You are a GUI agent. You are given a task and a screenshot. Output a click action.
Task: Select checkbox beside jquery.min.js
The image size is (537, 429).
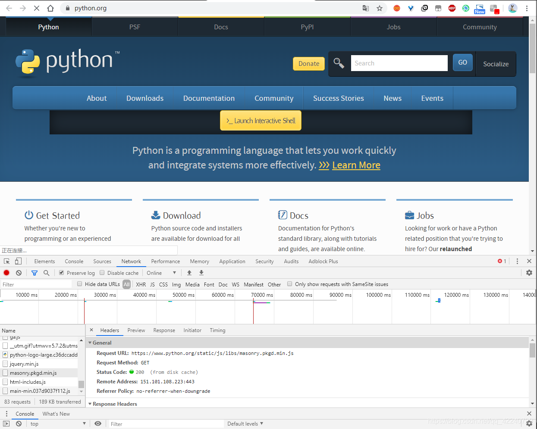[5, 364]
